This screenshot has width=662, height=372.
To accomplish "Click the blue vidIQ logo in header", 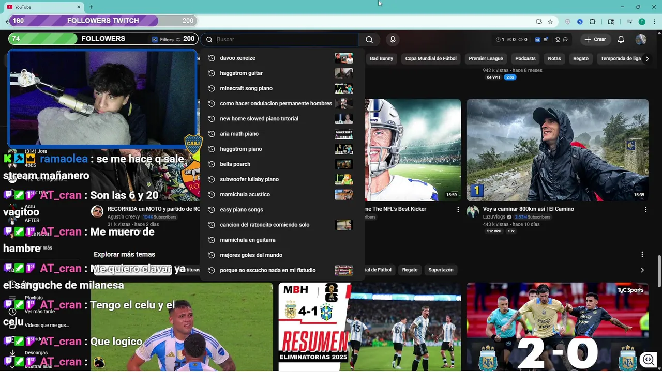I will tap(537, 39).
